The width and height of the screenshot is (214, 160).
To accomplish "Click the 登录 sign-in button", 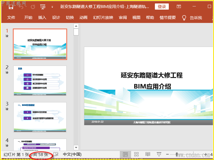I will coord(162,7).
